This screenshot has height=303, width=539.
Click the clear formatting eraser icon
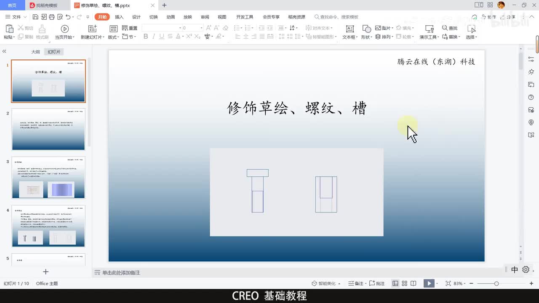click(225, 28)
